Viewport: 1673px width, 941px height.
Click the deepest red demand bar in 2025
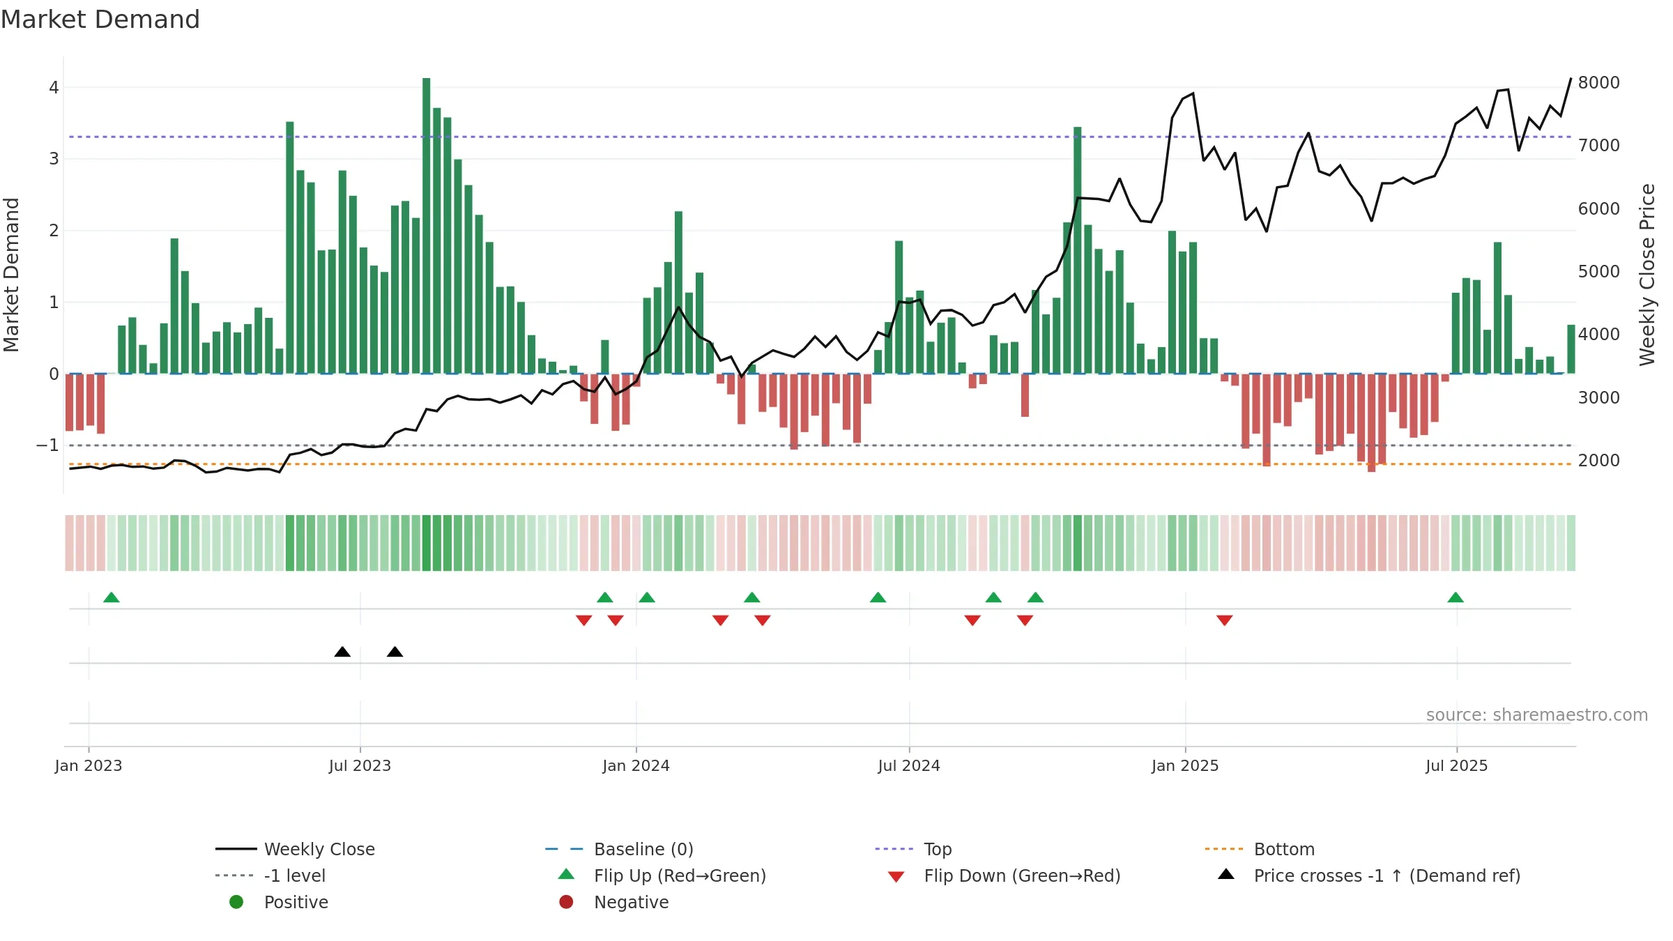coord(1372,423)
